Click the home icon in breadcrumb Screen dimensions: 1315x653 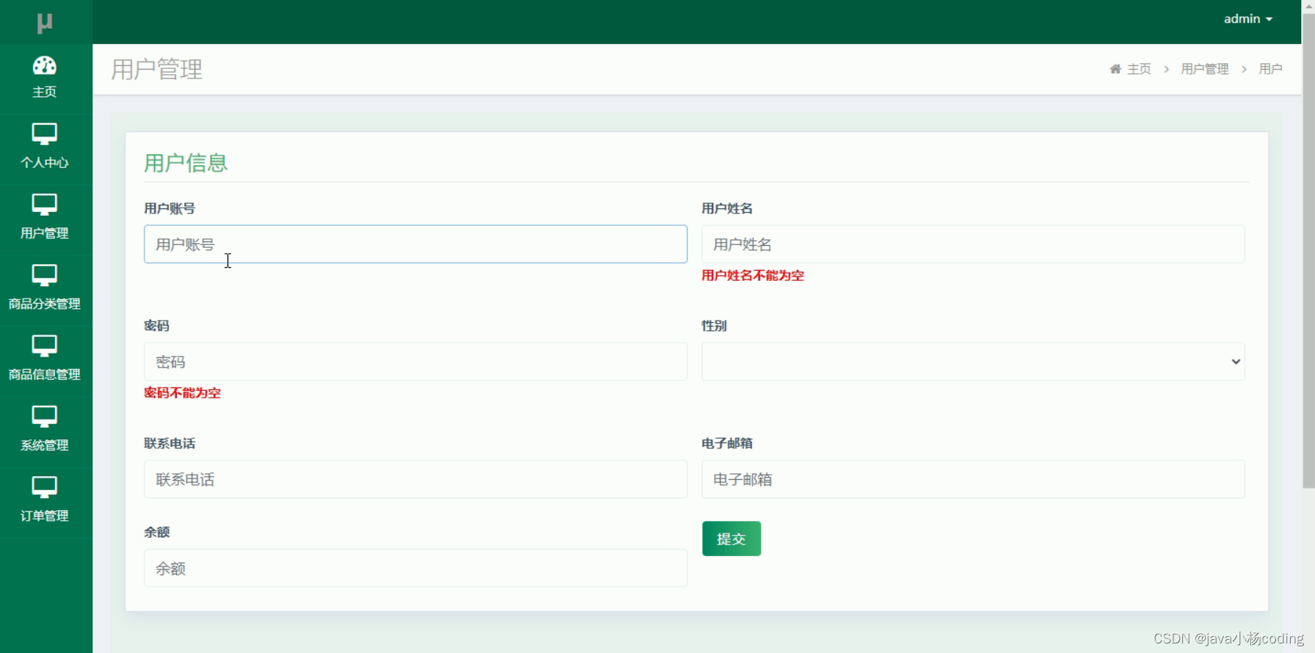click(x=1115, y=69)
